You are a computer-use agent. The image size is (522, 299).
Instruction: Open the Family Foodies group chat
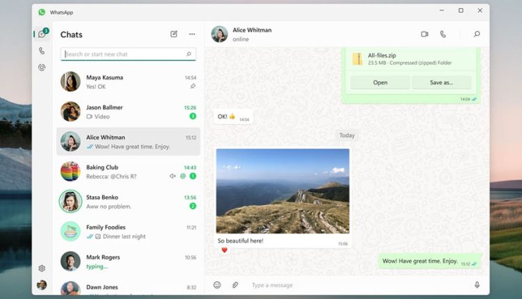128,232
